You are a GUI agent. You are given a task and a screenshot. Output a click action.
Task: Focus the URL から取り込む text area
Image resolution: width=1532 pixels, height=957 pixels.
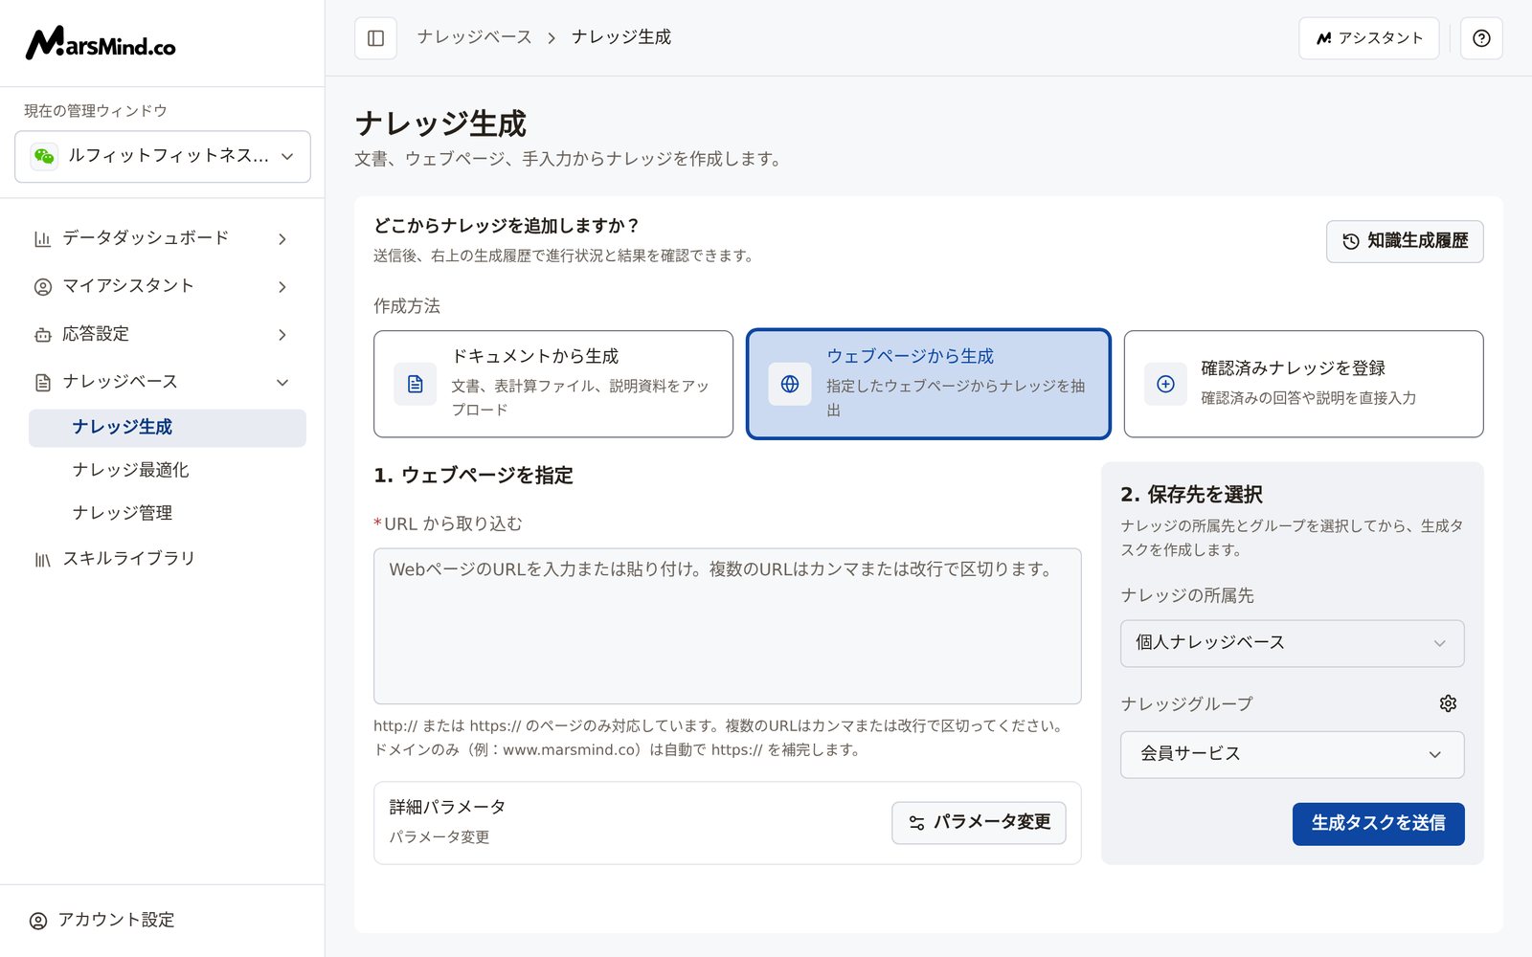click(x=728, y=626)
